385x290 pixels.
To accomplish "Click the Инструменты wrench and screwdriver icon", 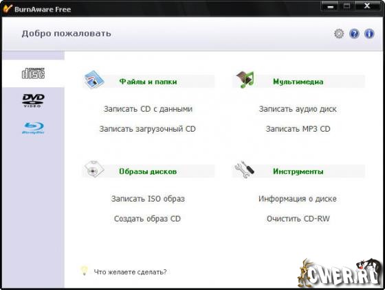I will click(x=244, y=169).
